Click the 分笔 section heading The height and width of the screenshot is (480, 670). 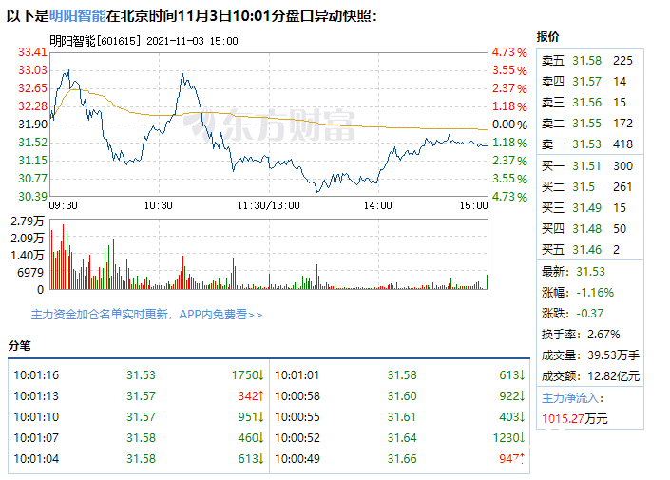[19, 346]
